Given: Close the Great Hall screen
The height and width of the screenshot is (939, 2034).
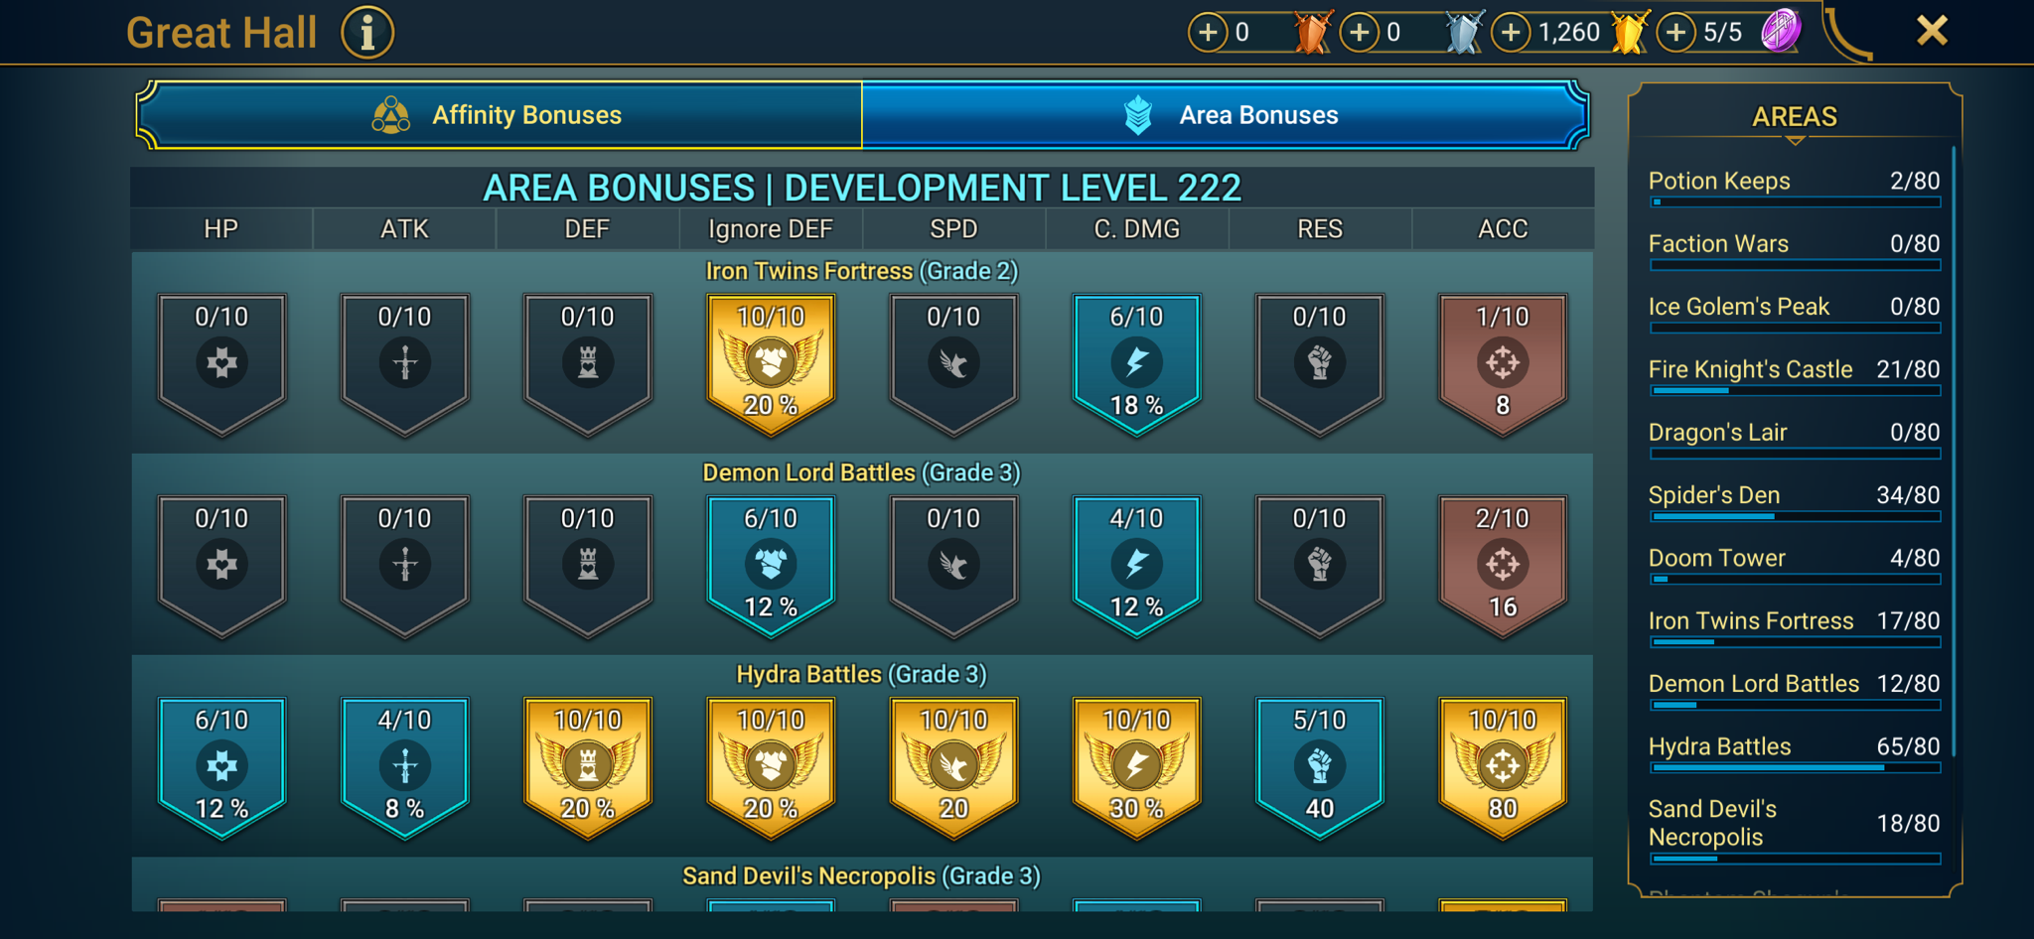Looking at the screenshot, I should (x=1932, y=31).
